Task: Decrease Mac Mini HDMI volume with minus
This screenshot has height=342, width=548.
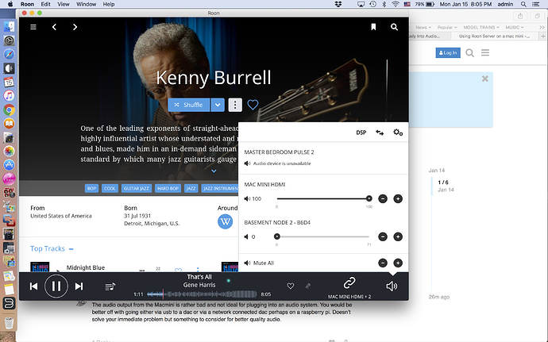Action: pyautogui.click(x=383, y=198)
